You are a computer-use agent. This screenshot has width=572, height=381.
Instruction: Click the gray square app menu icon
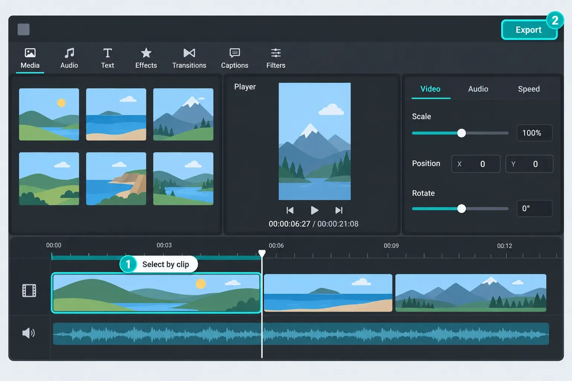click(23, 29)
